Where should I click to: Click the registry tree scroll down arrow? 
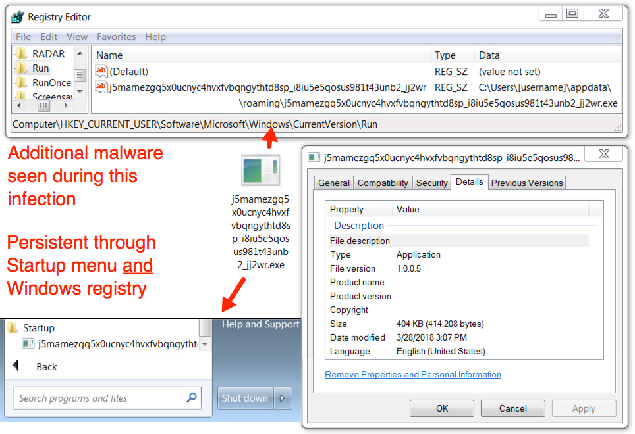coord(80,91)
